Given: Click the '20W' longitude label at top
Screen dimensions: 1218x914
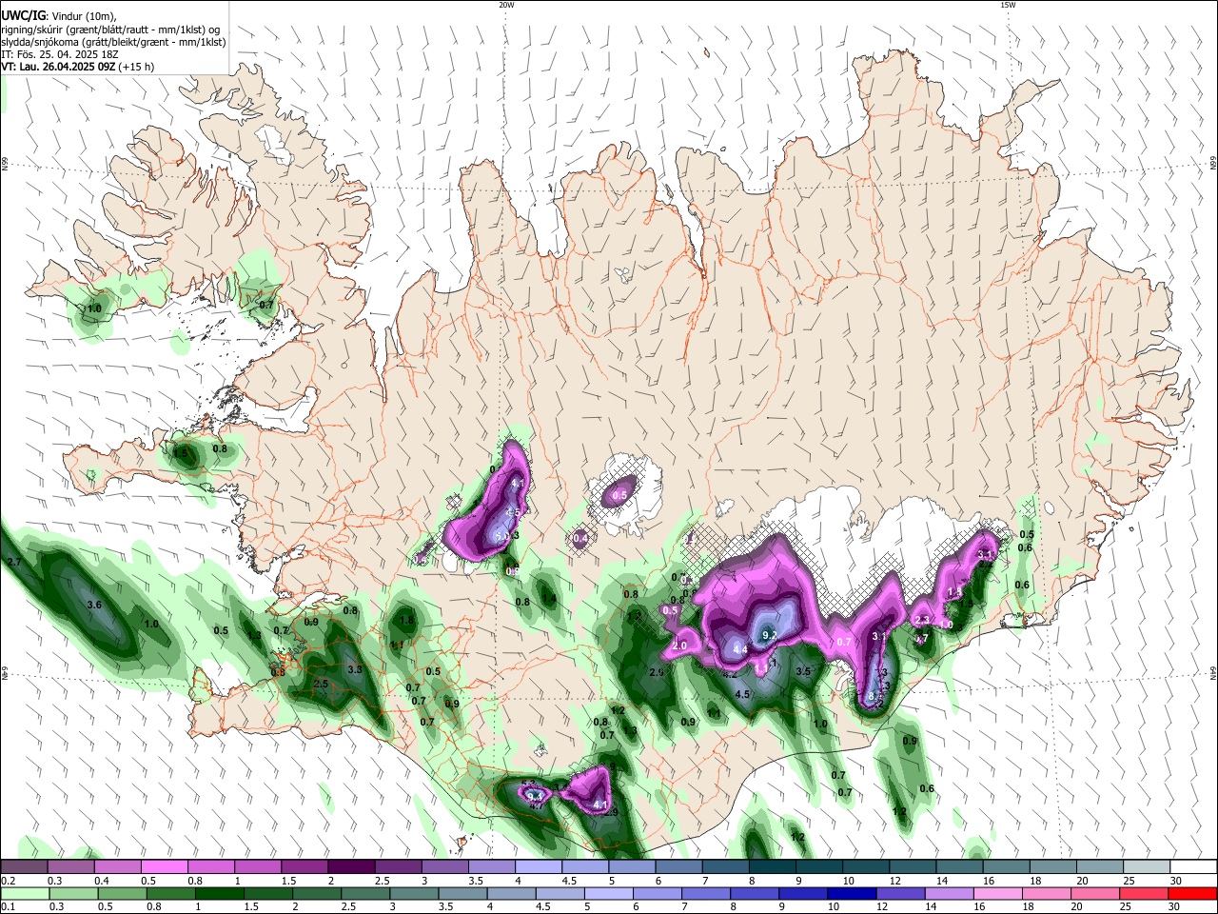Looking at the screenshot, I should click(506, 5).
